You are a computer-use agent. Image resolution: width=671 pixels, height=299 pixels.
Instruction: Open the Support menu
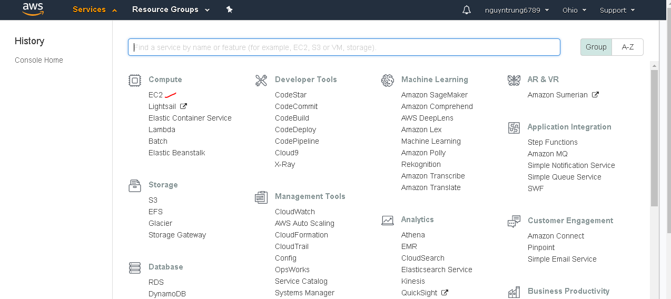tap(617, 10)
